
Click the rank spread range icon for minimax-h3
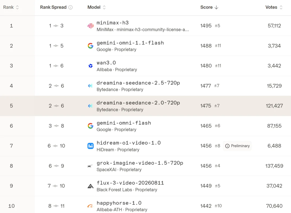(x=56, y=26)
